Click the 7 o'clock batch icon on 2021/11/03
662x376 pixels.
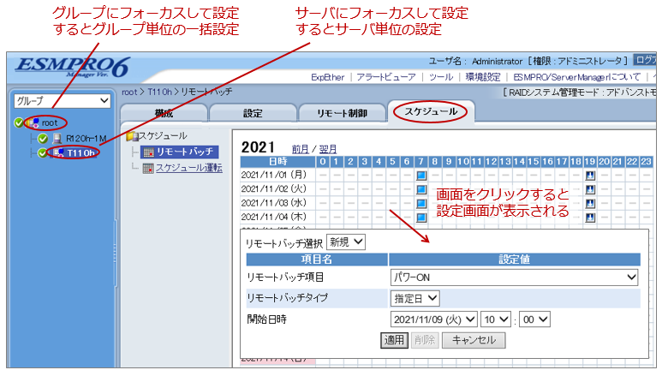click(x=421, y=203)
